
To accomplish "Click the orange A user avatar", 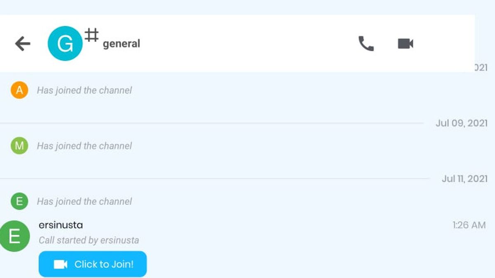I will tap(19, 90).
